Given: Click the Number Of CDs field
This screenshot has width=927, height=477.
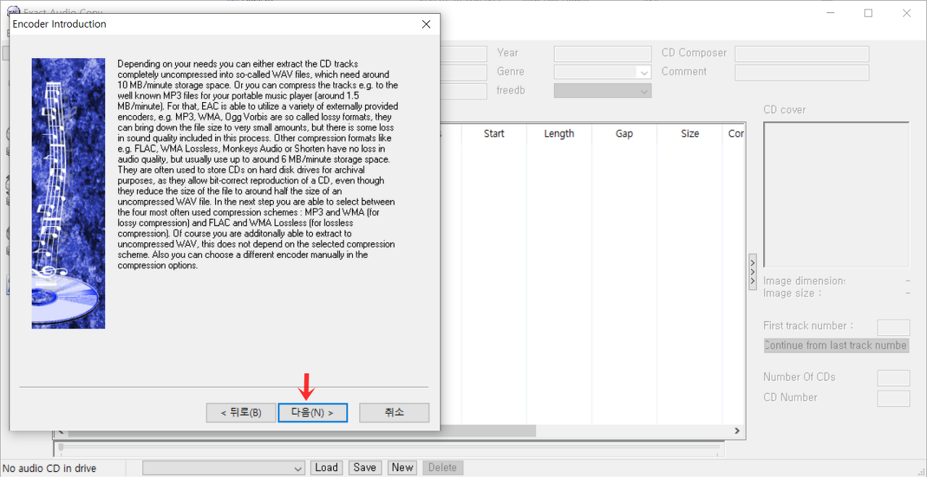Looking at the screenshot, I should tap(894, 378).
